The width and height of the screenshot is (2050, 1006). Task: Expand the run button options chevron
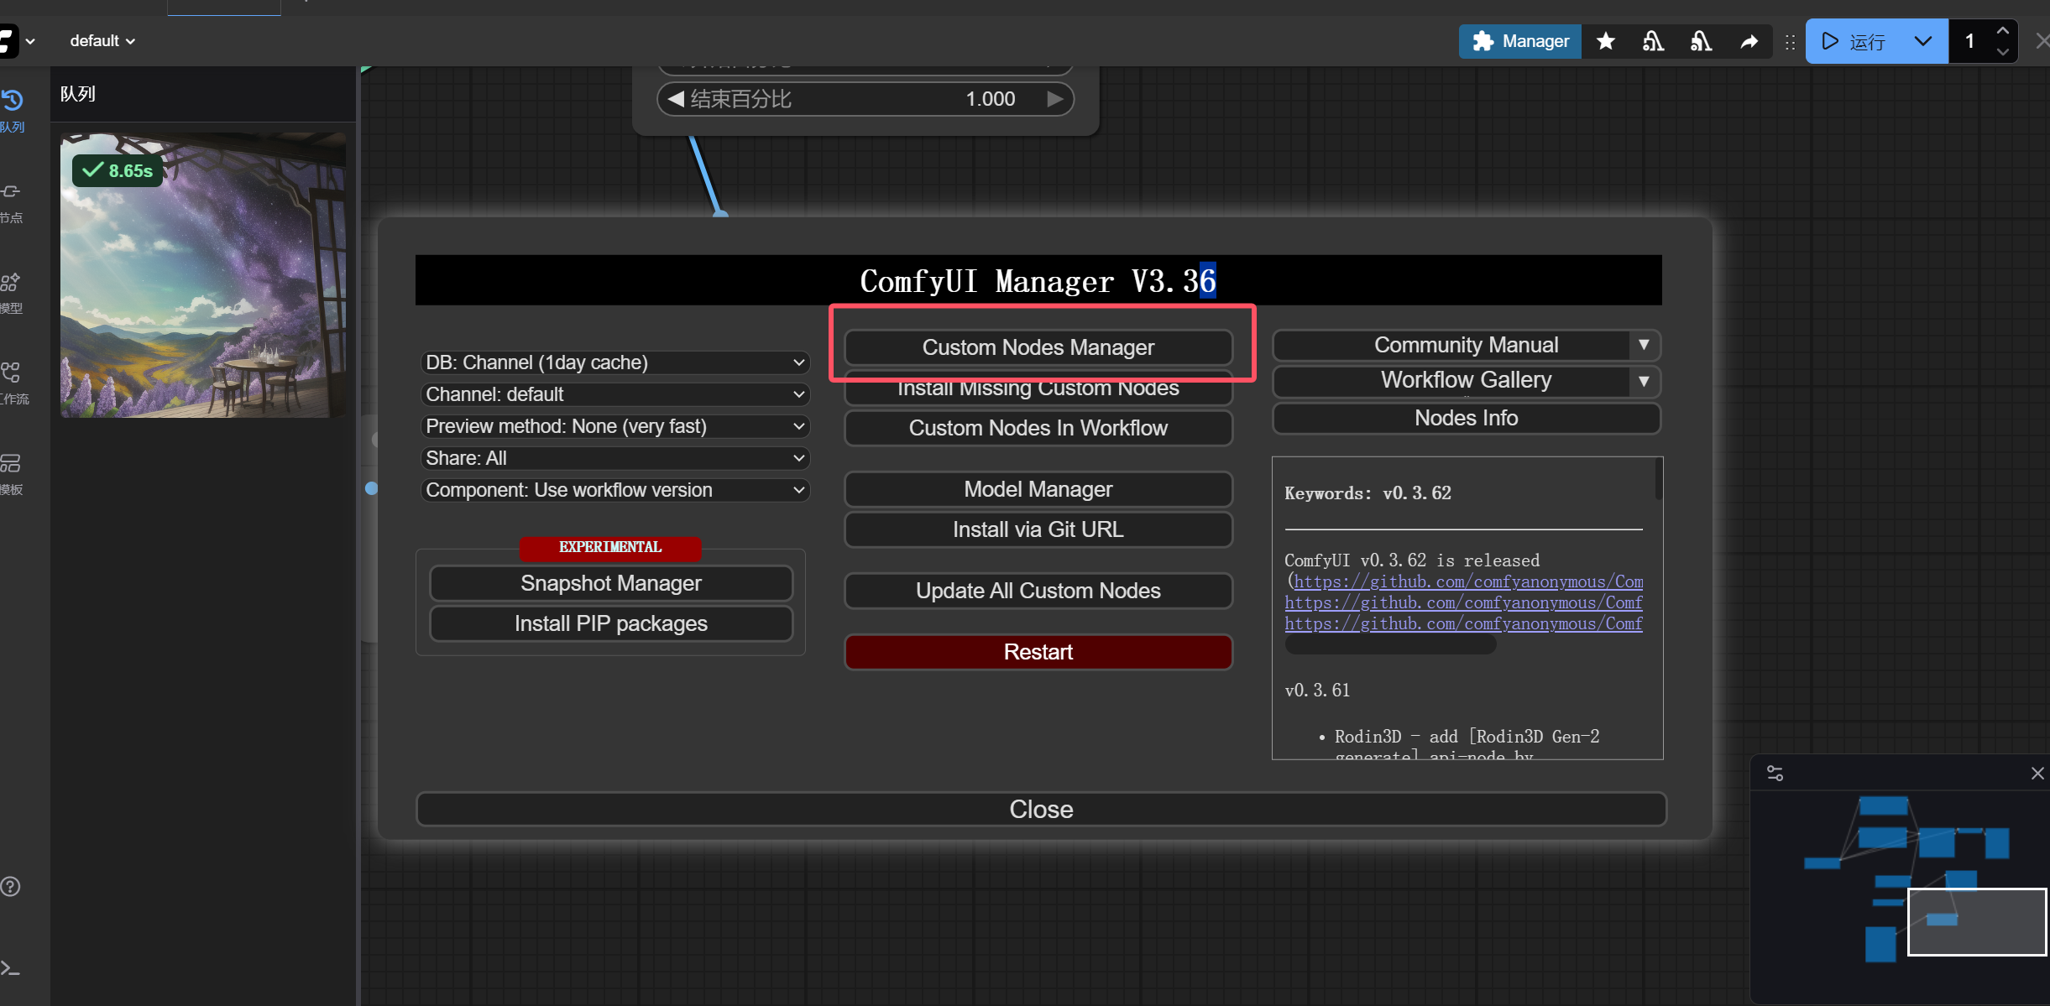(1922, 41)
